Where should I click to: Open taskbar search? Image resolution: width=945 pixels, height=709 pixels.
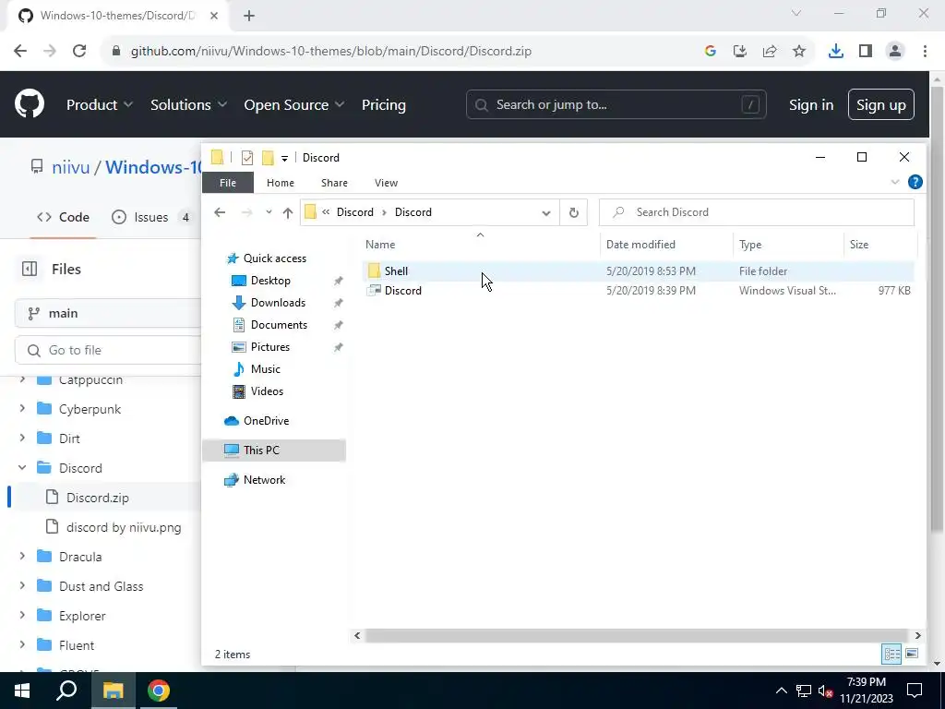(x=66, y=691)
